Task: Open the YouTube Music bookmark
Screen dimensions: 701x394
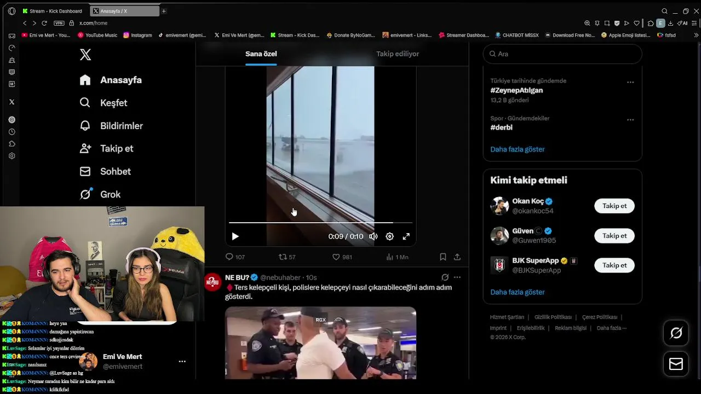Action: 97,35
